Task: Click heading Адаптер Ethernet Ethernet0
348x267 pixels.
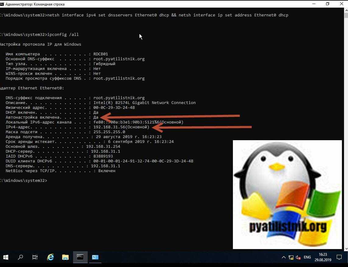Action: point(32,88)
